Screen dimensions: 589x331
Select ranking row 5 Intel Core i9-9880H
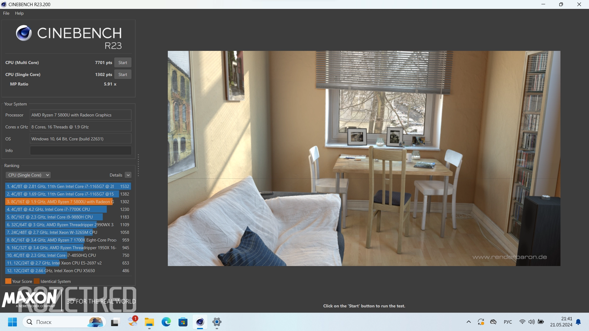coord(68,217)
